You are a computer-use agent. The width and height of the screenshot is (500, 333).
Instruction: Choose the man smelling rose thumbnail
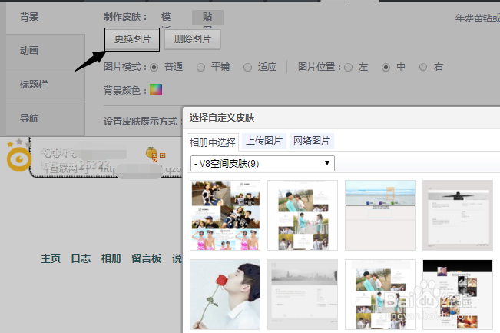tap(225, 295)
